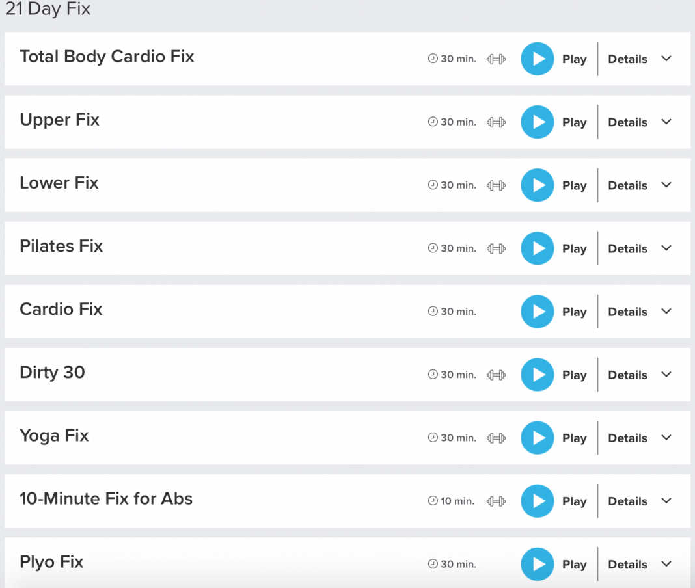Select the Upper Fix workout title
Image resolution: width=695 pixels, height=588 pixels.
click(x=59, y=120)
